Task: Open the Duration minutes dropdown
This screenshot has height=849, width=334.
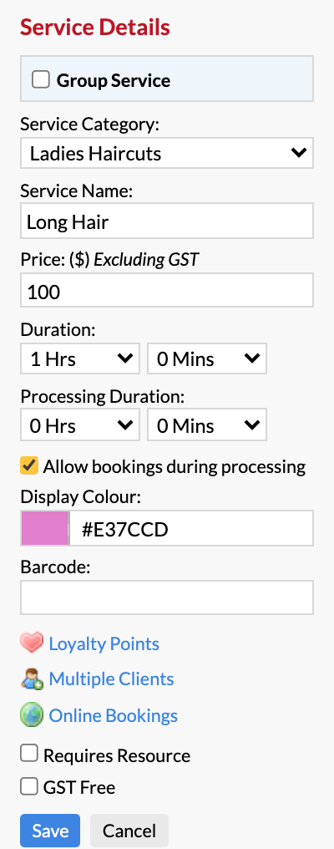Action: (x=207, y=358)
